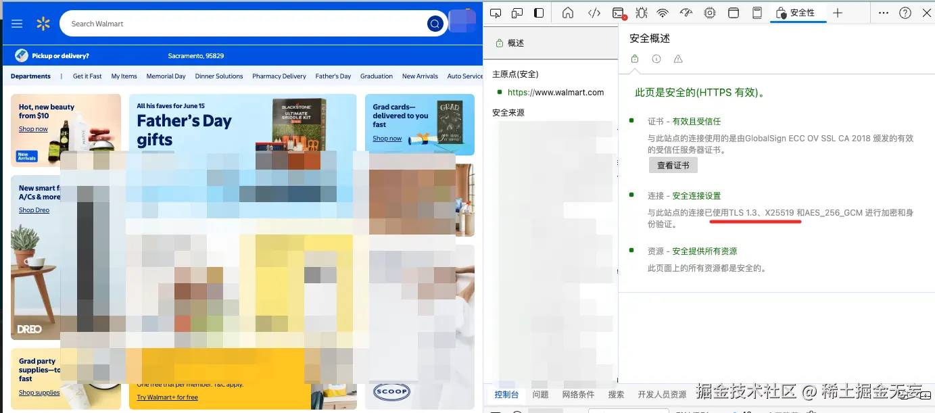Open the Application panel icon in DevTools
Viewport: 935px width, 413px height.
pos(734,13)
